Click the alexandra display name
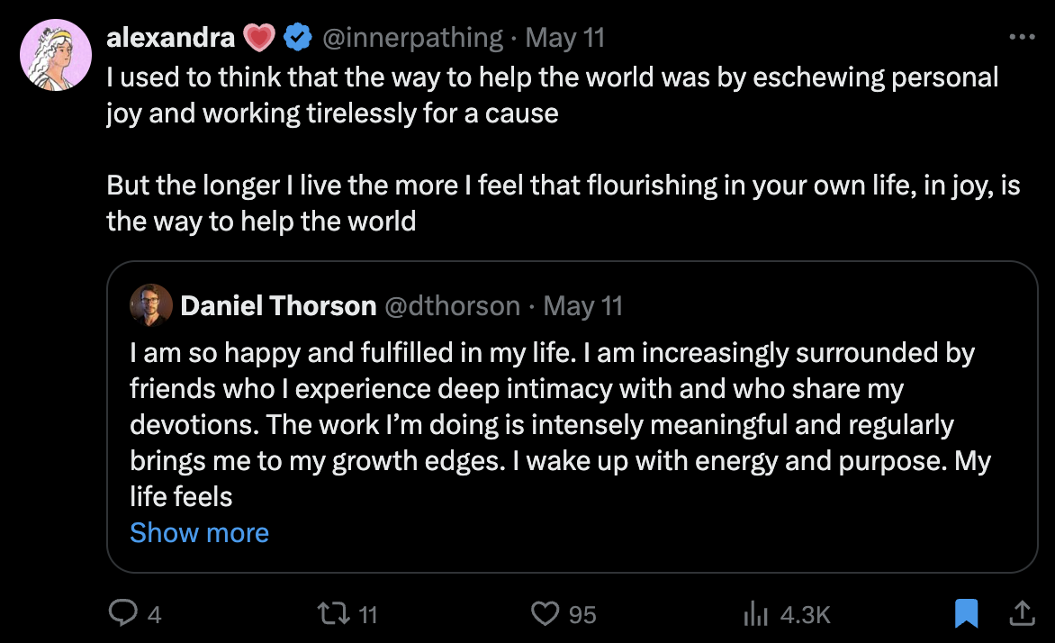Viewport: 1055px width, 643px height. (172, 37)
